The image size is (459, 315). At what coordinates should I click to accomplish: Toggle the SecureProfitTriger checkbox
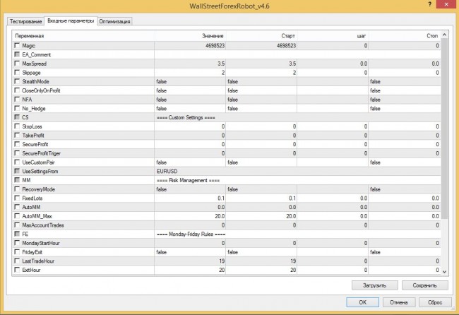[x=17, y=153]
